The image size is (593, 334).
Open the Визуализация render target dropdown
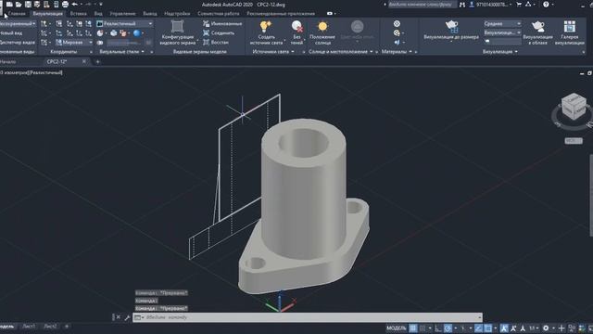click(502, 32)
